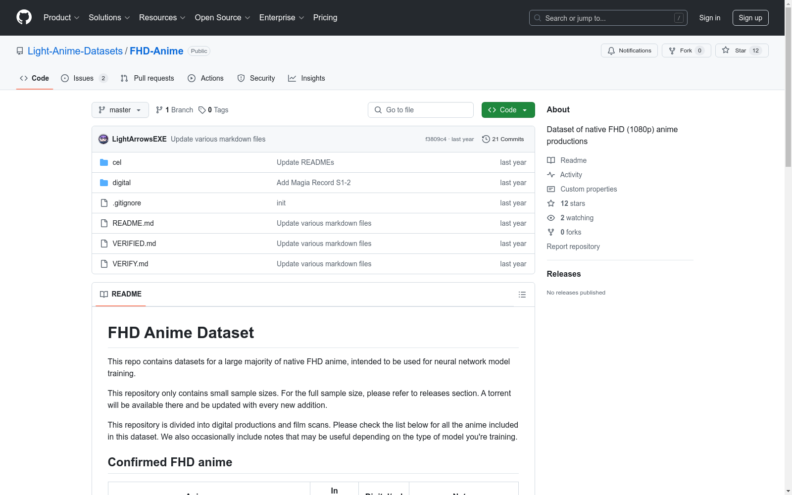Open the VERIFIED.md file name

(x=134, y=244)
